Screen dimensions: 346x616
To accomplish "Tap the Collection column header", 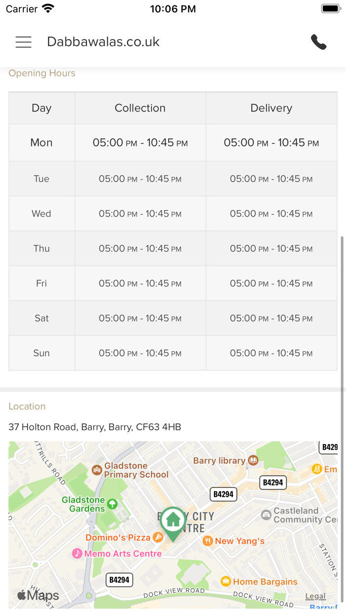I will (140, 108).
